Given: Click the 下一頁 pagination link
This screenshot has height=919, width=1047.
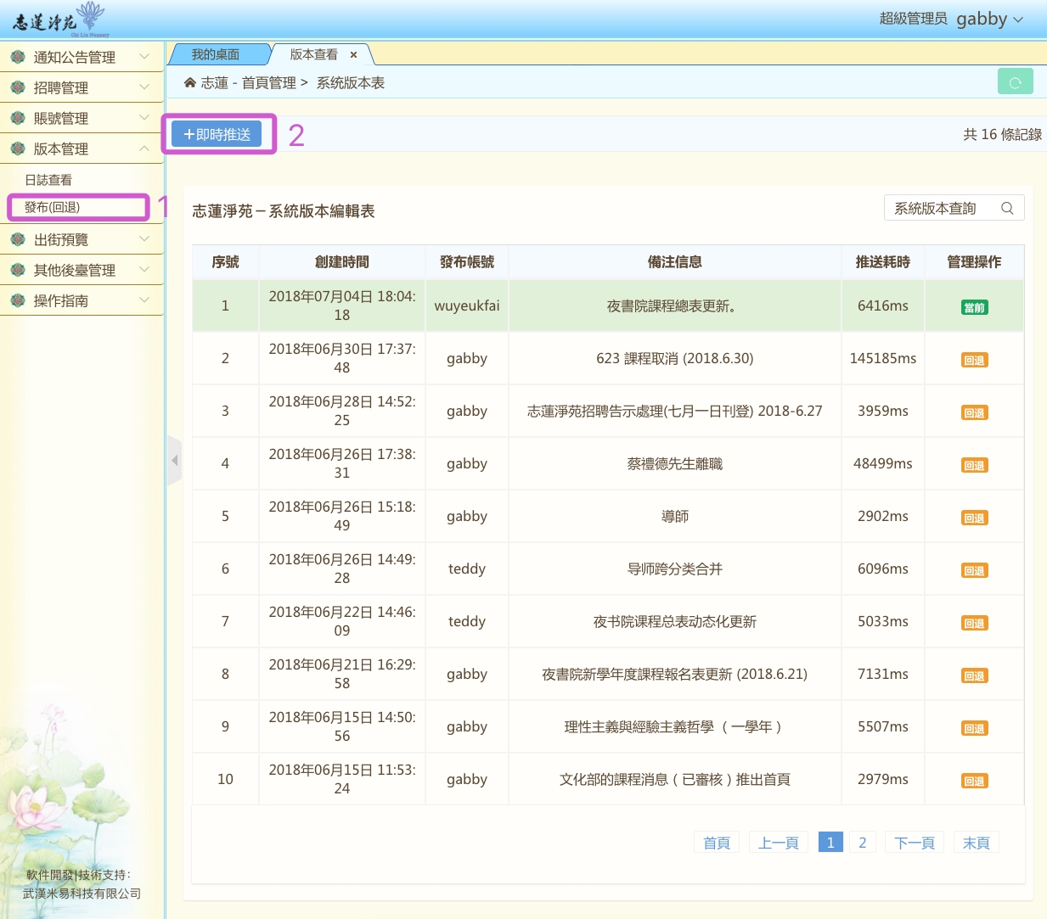Looking at the screenshot, I should pyautogui.click(x=914, y=842).
